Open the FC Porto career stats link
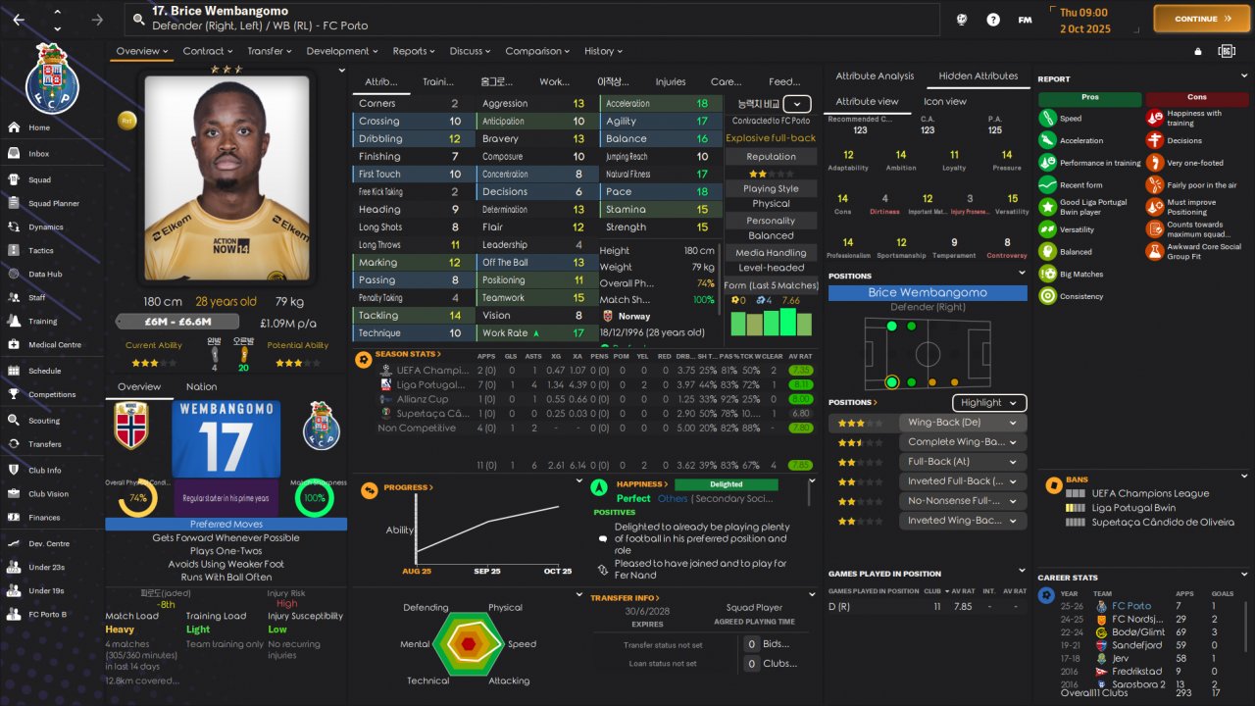This screenshot has width=1255, height=706. 1131,606
